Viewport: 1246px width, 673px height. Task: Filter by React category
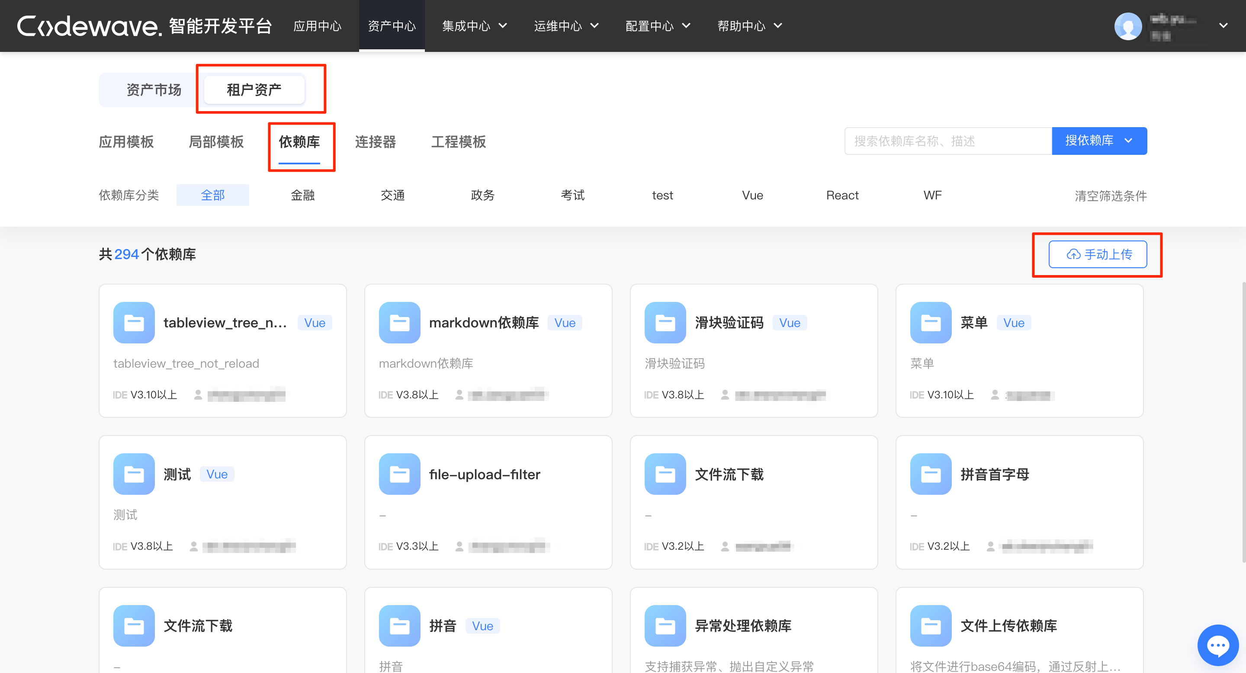[x=843, y=195]
